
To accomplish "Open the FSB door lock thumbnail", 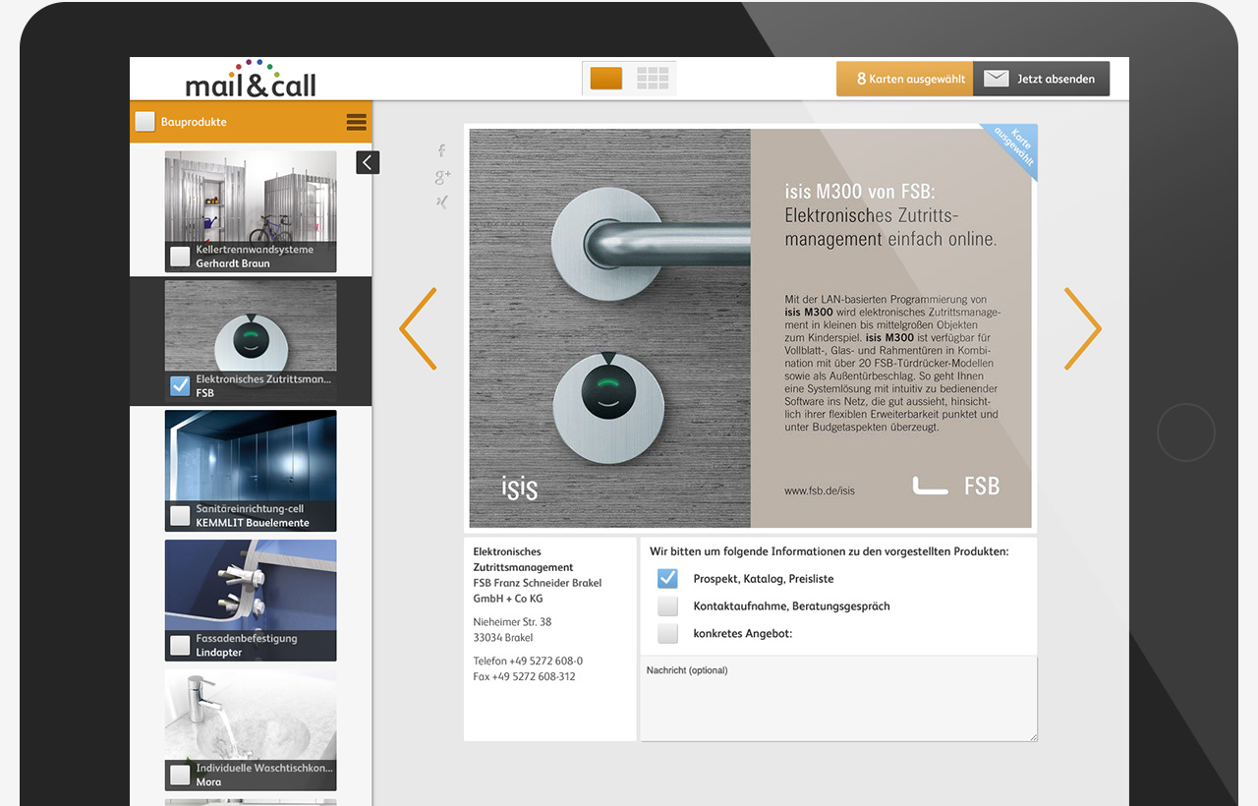I will coord(251,341).
